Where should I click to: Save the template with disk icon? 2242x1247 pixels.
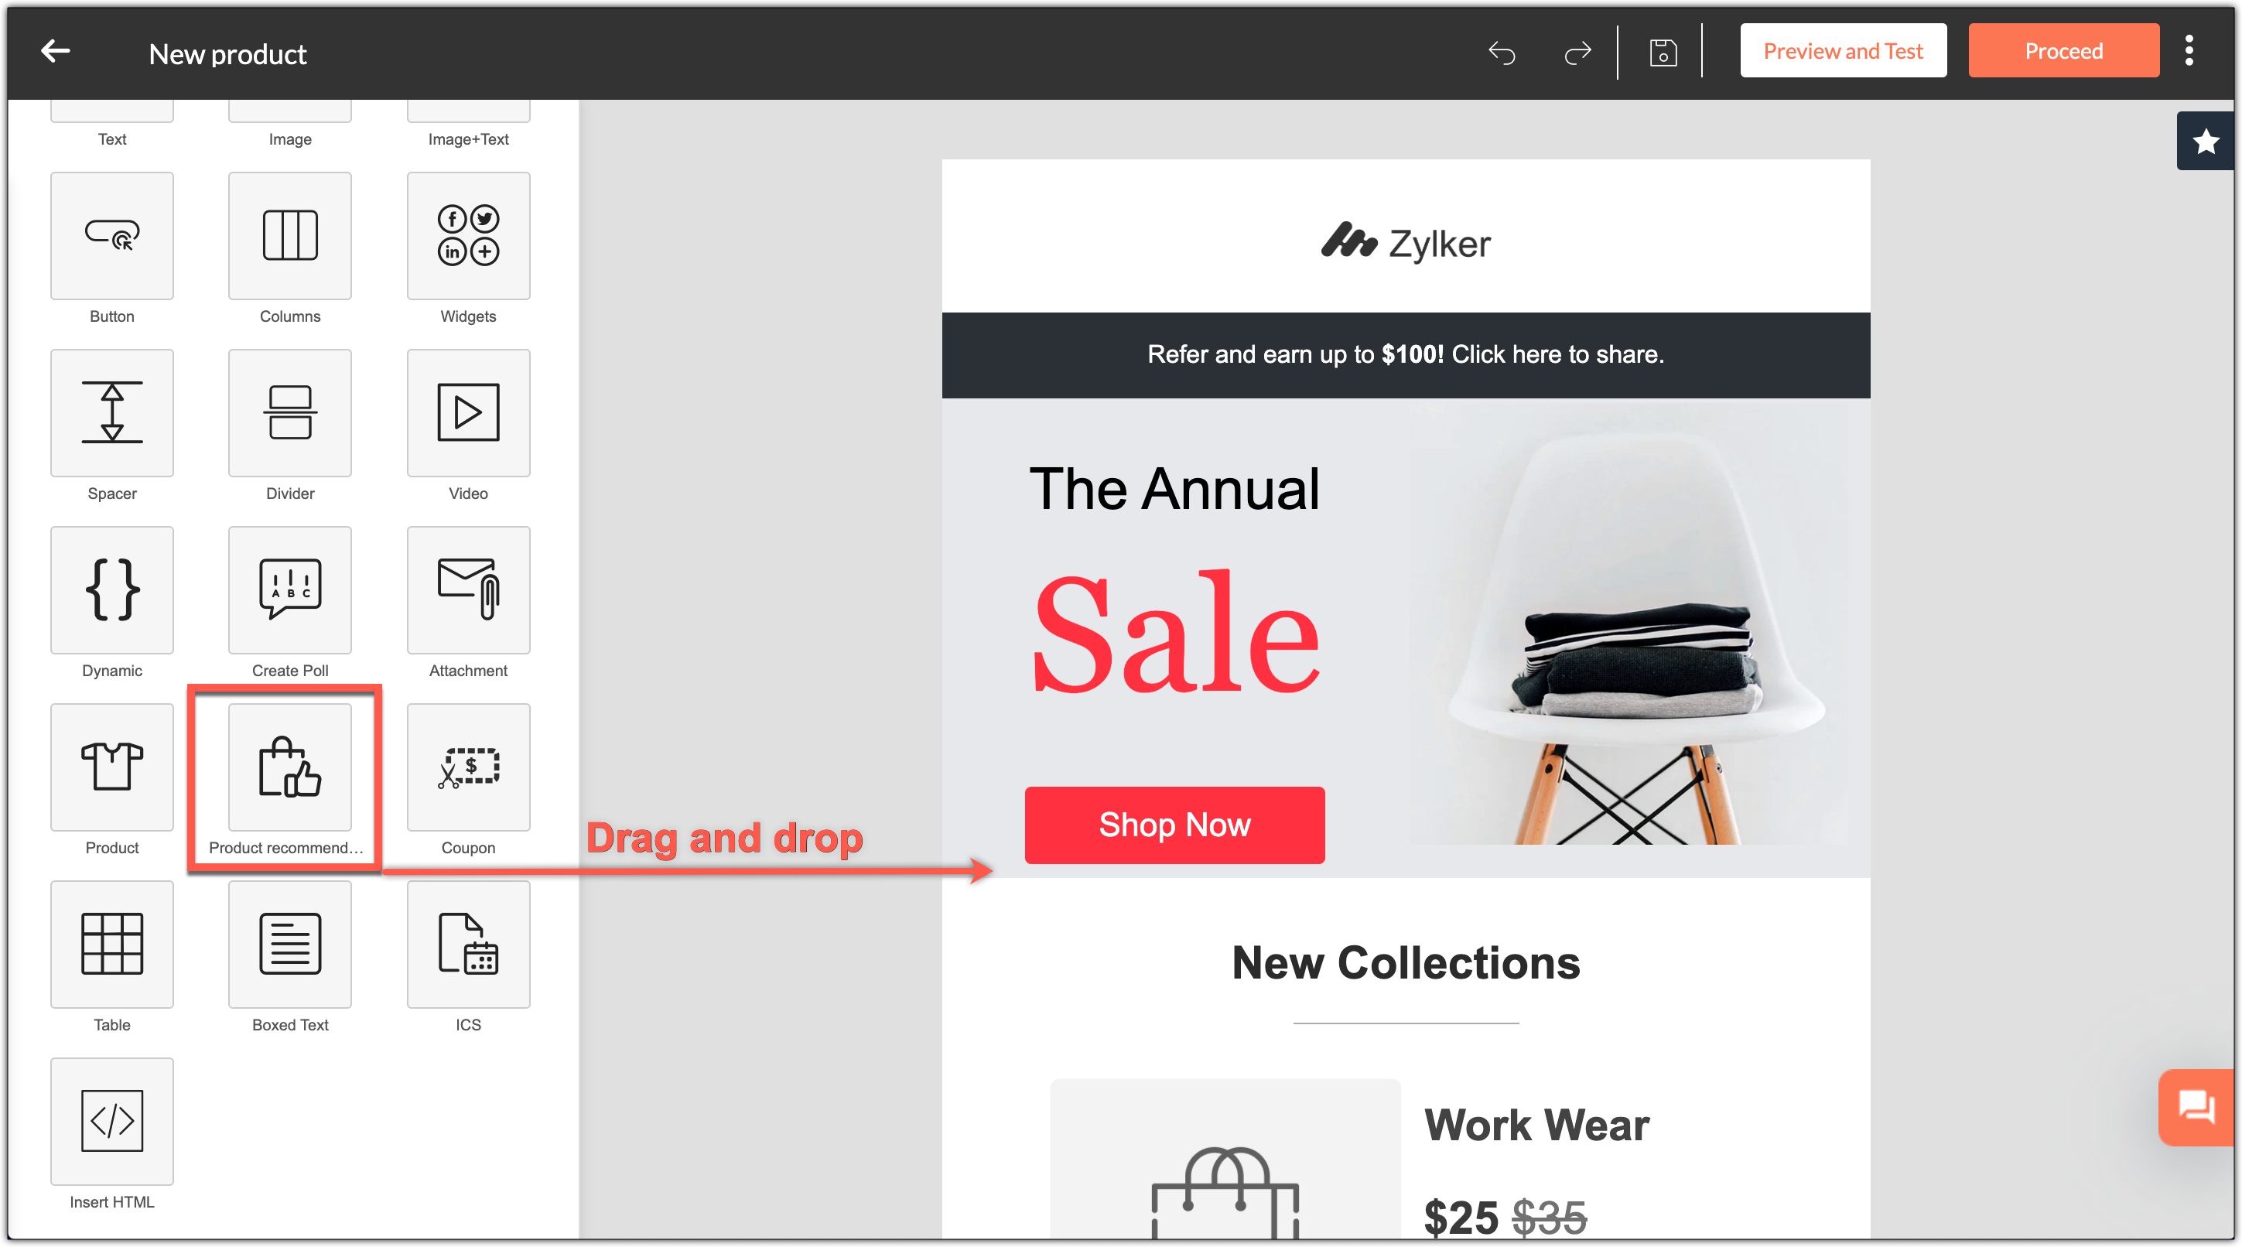pyautogui.click(x=1663, y=52)
